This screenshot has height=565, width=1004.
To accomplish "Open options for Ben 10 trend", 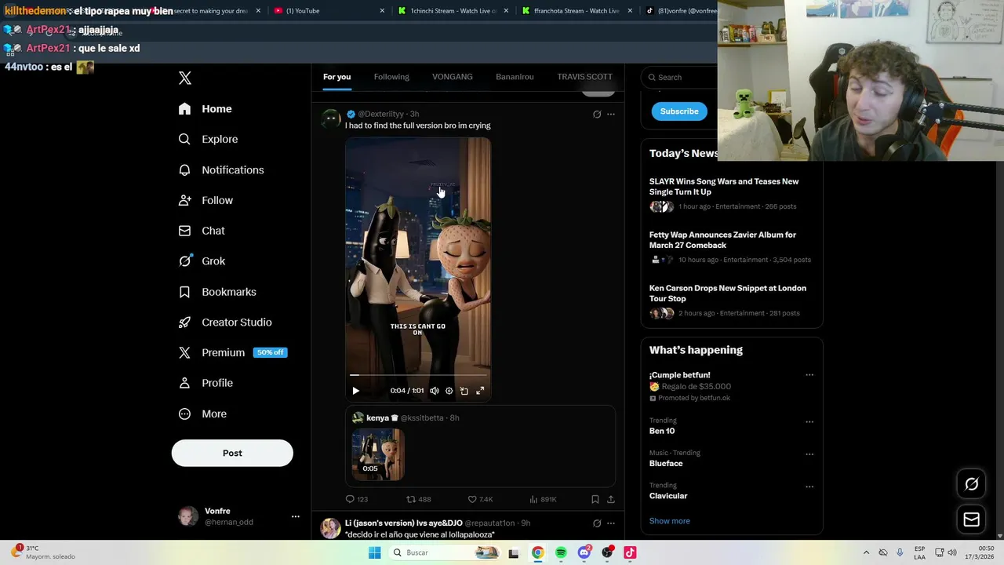I will click(x=809, y=422).
